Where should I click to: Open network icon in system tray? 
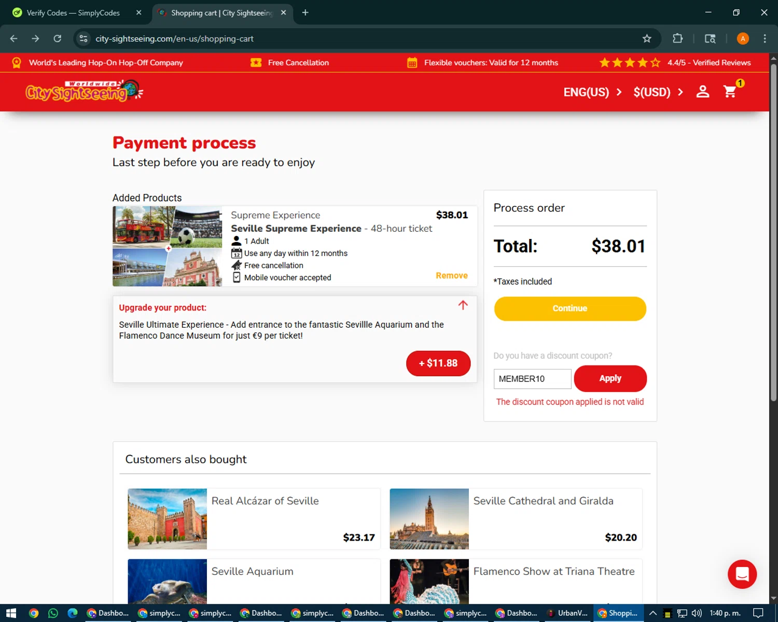pos(682,613)
